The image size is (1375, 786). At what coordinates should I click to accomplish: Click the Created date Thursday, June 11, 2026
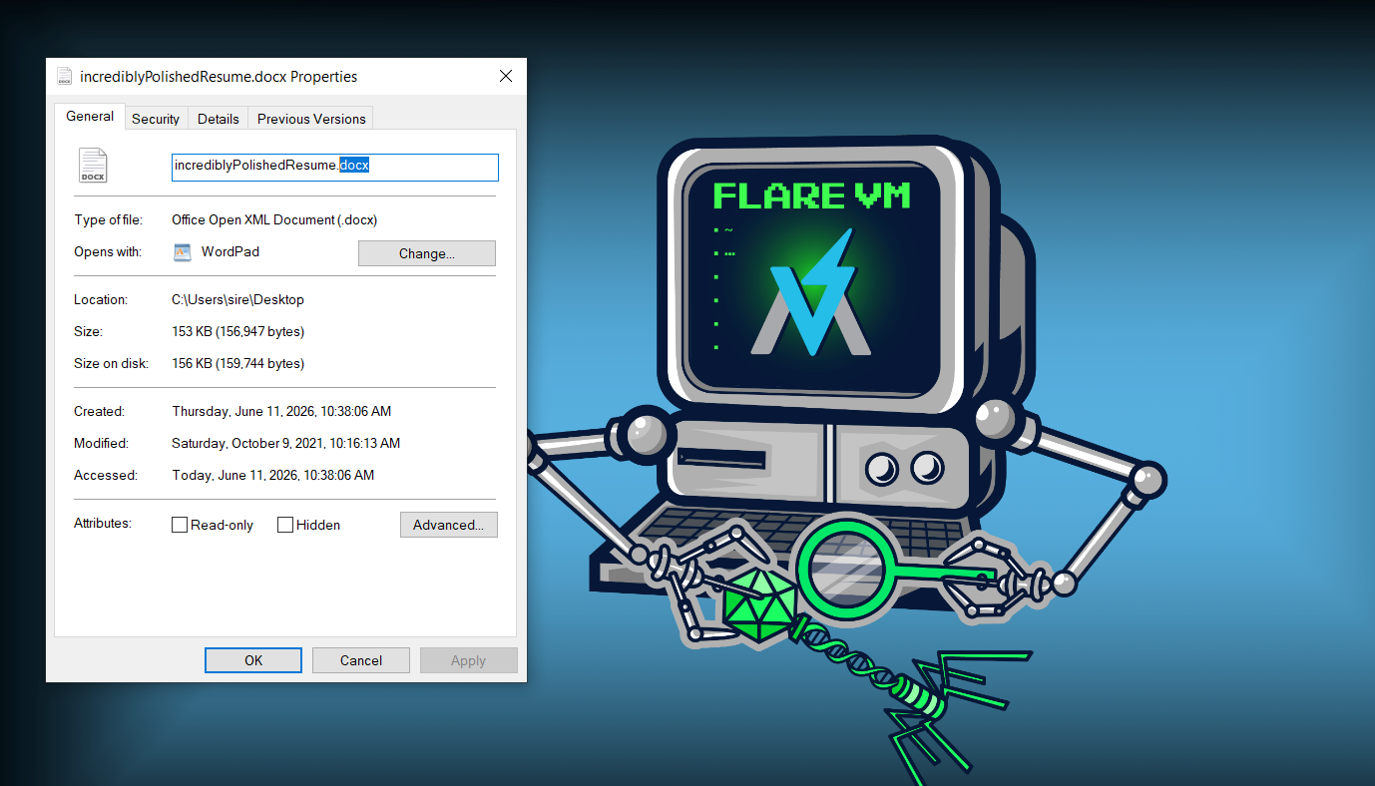tap(281, 411)
